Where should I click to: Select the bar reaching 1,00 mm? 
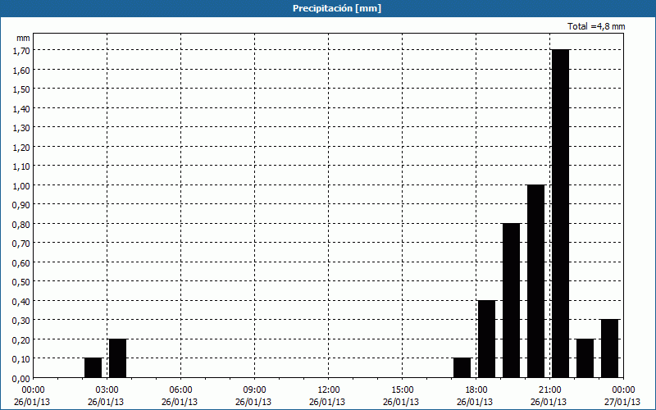pyautogui.click(x=536, y=281)
